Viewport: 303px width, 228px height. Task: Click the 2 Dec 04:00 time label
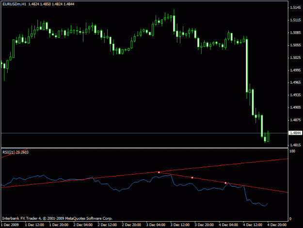click(83, 225)
